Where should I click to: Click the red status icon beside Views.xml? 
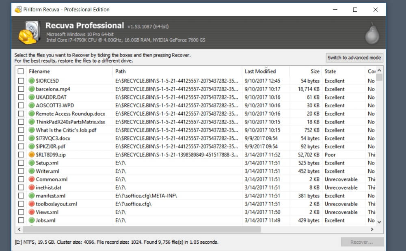32,212
